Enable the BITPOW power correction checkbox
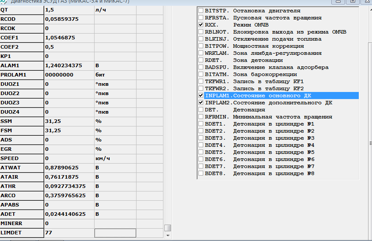This screenshot has height=241, width=372. 201,46
